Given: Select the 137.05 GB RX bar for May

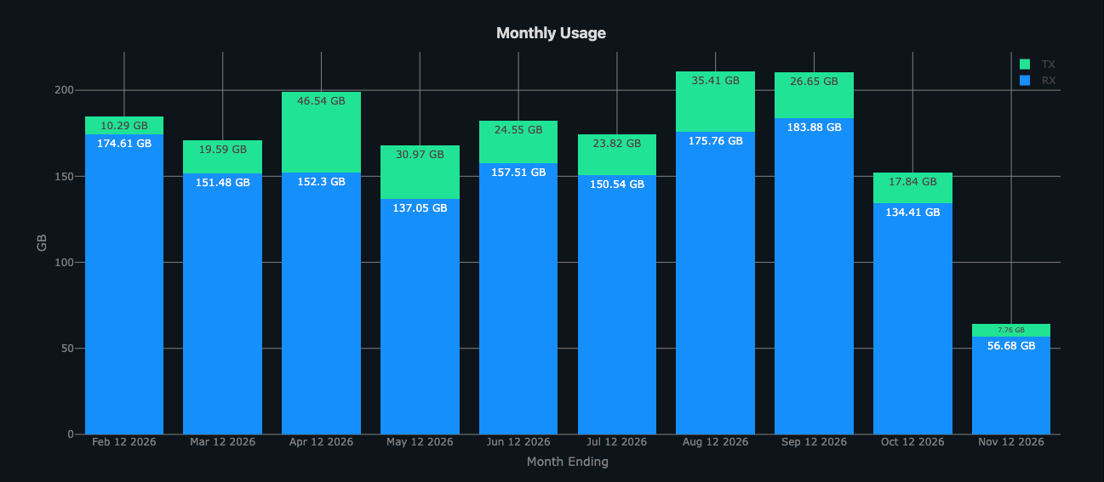Looking at the screenshot, I should coord(420,317).
